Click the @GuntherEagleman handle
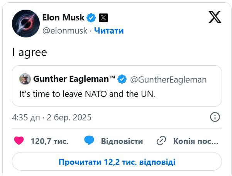This screenshot has width=232, height=176. [168, 80]
